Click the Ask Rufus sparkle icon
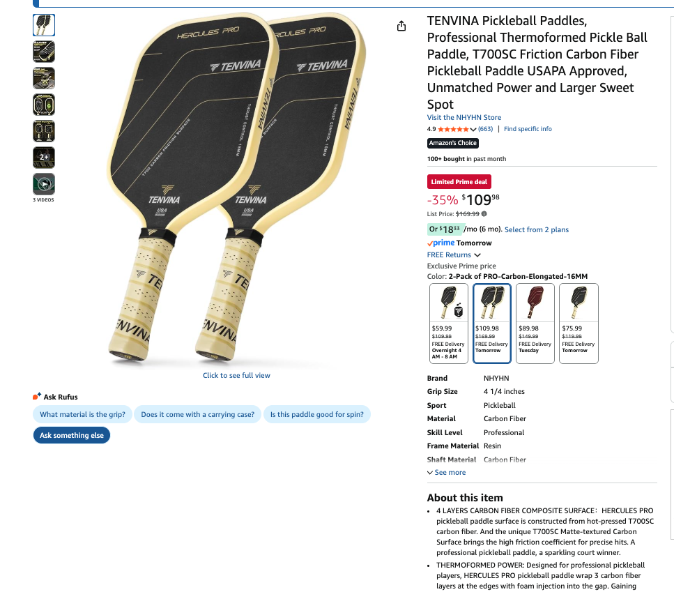Image resolution: width=674 pixels, height=592 pixels. (37, 396)
